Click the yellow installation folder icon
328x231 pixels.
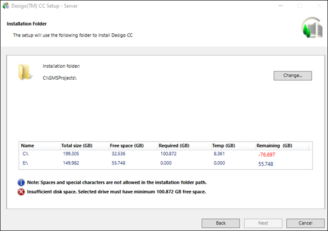[x=26, y=72]
